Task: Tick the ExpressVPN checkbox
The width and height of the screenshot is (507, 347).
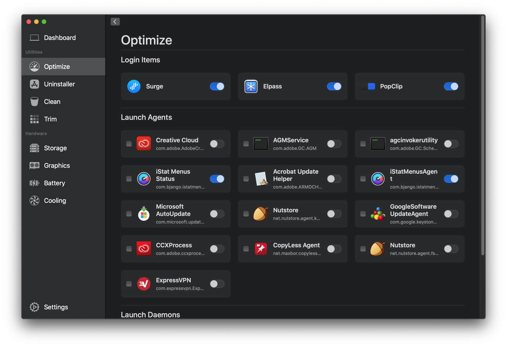Action: [129, 284]
